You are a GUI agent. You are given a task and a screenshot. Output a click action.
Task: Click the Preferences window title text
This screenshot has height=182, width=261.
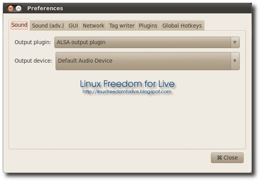point(45,8)
